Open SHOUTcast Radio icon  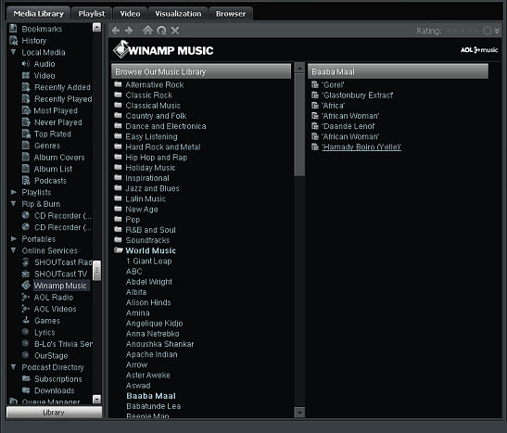26,262
